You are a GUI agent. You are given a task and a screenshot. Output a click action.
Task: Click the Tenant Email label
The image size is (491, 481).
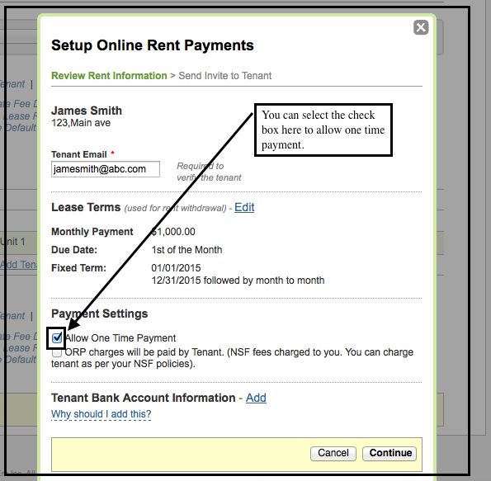79,154
